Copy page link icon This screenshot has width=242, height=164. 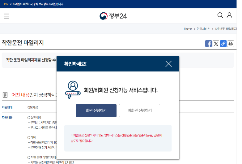pyautogui.click(x=223, y=44)
